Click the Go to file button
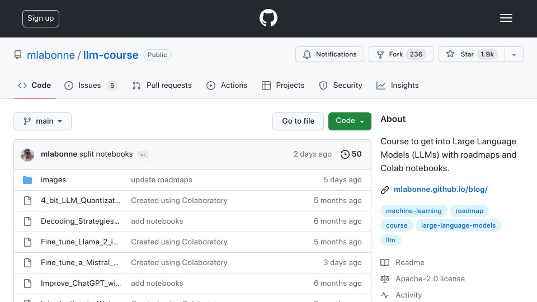The image size is (537, 302). 298,121
